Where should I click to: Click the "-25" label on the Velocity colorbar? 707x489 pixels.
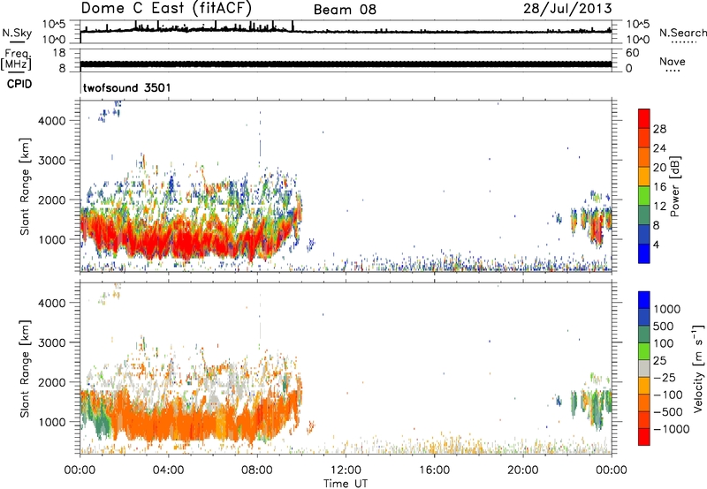pos(665,378)
